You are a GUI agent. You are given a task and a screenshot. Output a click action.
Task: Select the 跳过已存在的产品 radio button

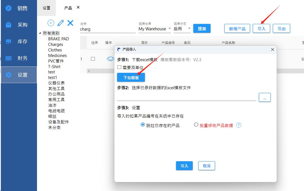coord(143,125)
